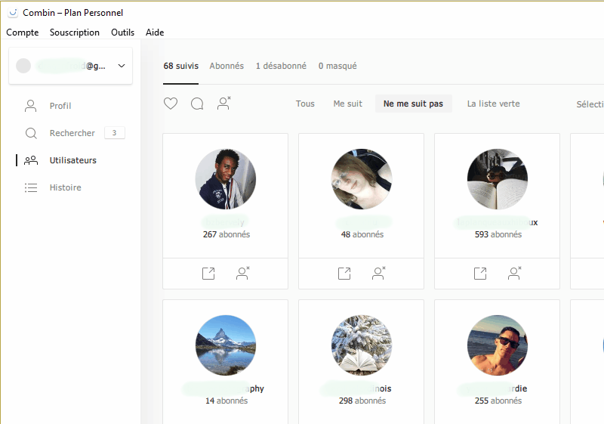This screenshot has height=424, width=604.
Task: Select La liste verte filter
Action: point(494,104)
